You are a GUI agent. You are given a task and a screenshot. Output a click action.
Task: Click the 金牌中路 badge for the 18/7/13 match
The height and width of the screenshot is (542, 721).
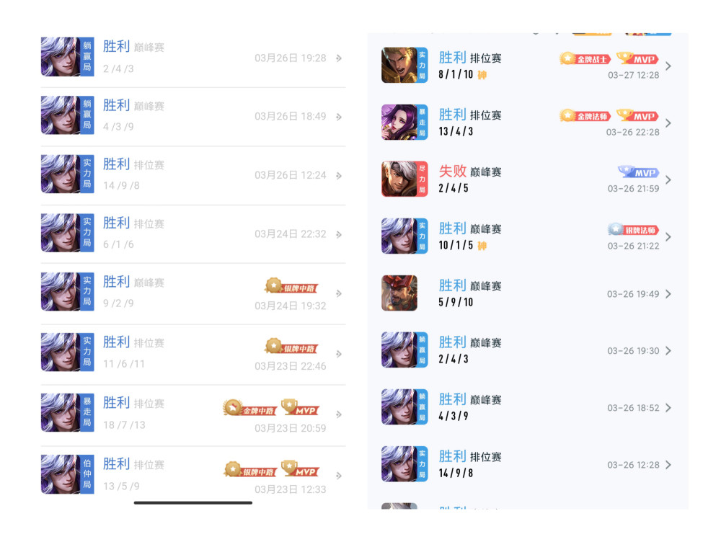tap(249, 408)
